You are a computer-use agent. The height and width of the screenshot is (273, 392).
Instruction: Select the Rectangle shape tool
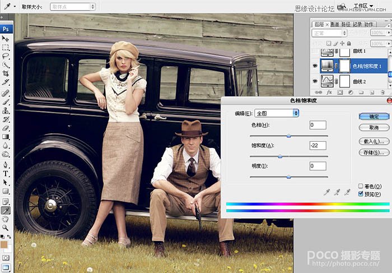(5, 191)
